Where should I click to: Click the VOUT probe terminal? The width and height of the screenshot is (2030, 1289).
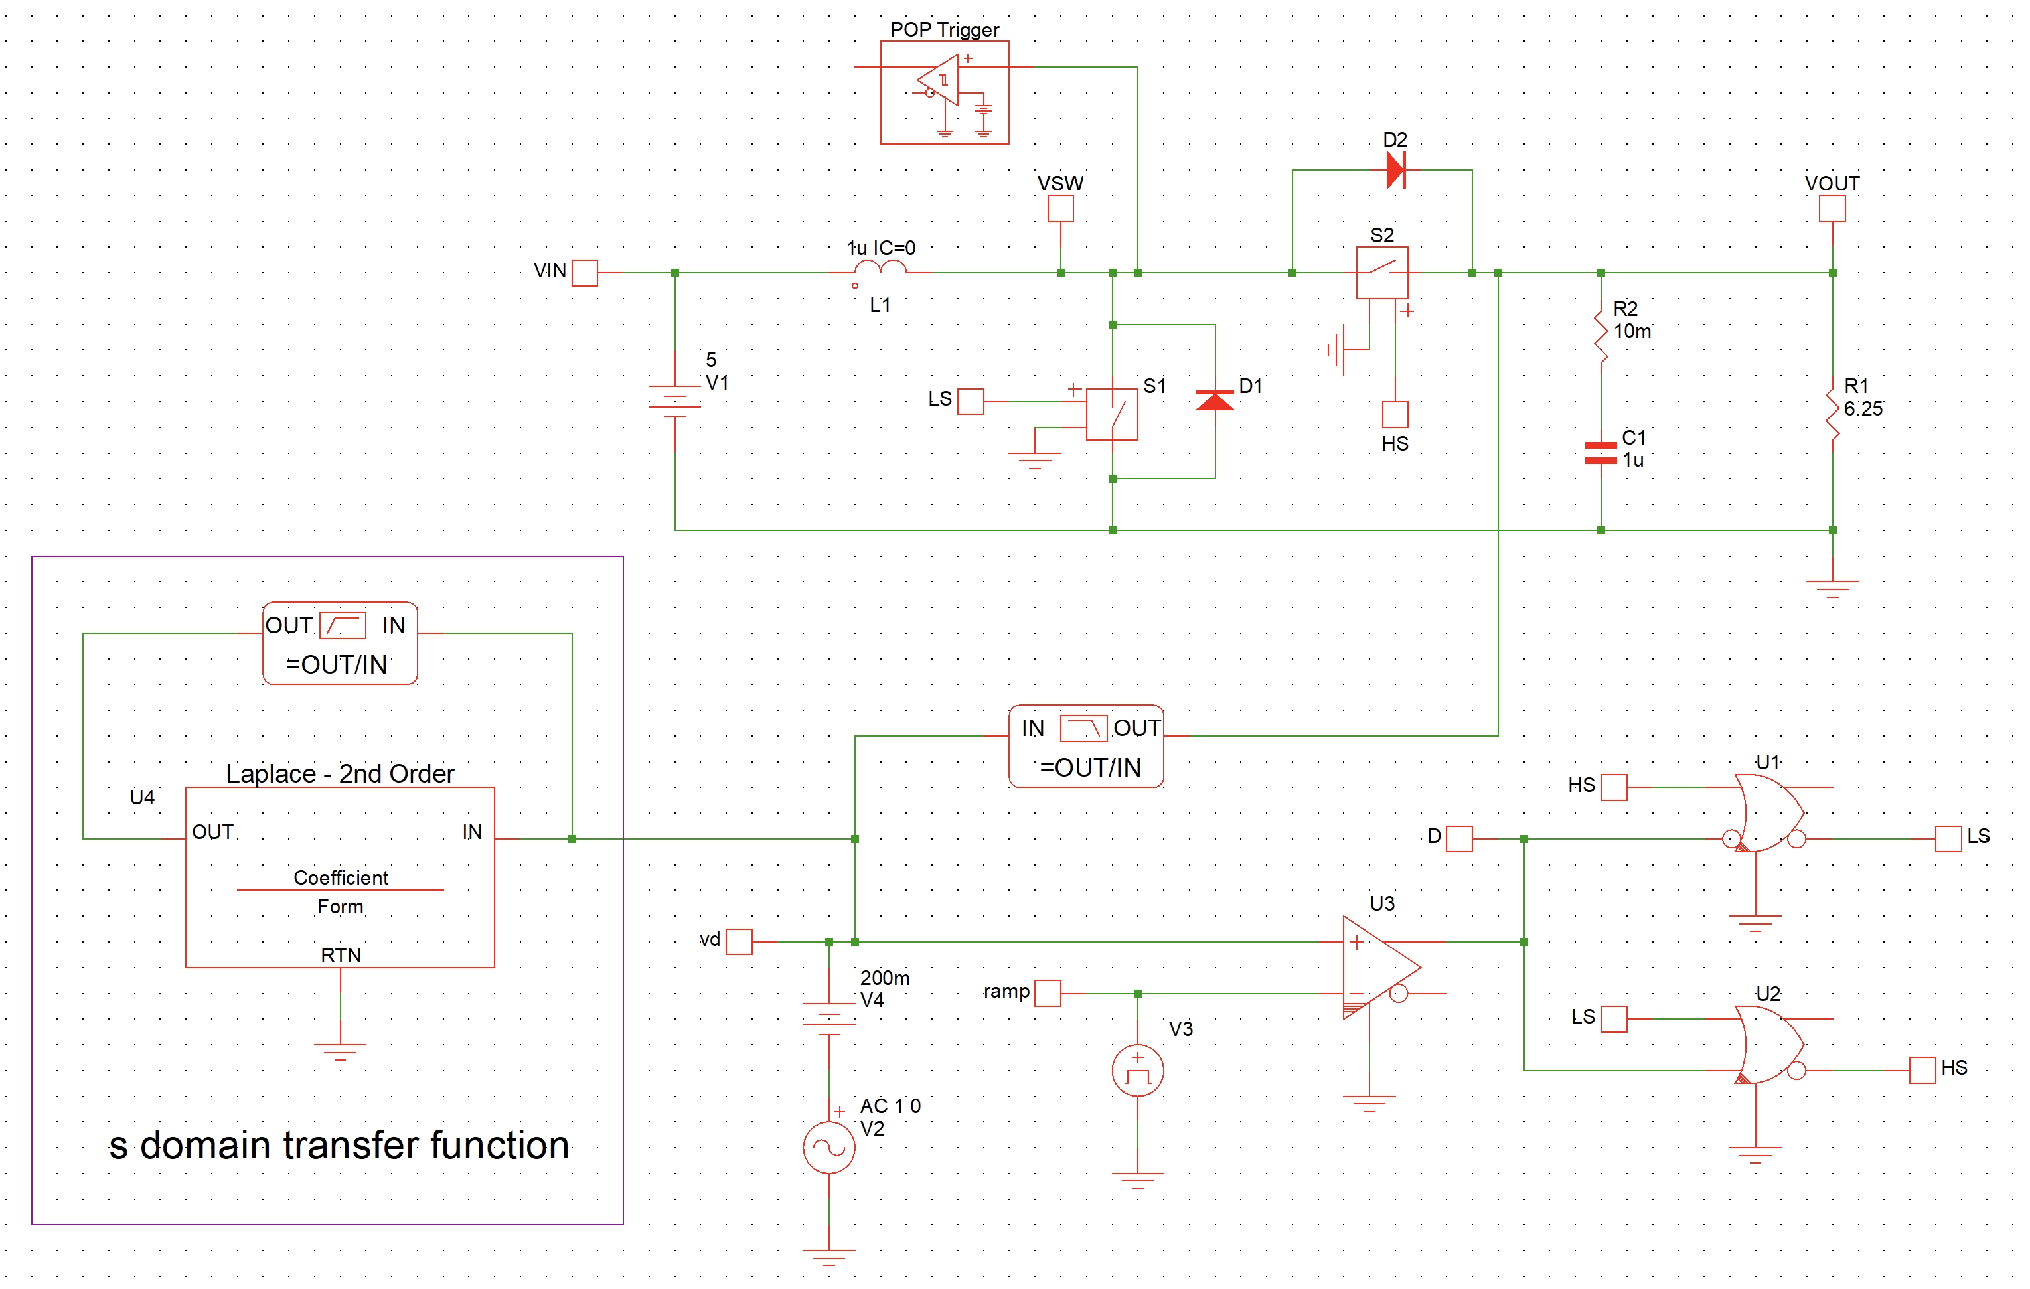(1832, 208)
